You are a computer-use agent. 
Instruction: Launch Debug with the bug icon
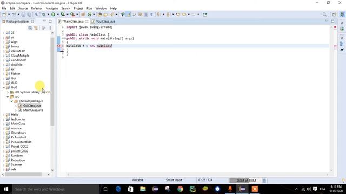tap(44, 15)
